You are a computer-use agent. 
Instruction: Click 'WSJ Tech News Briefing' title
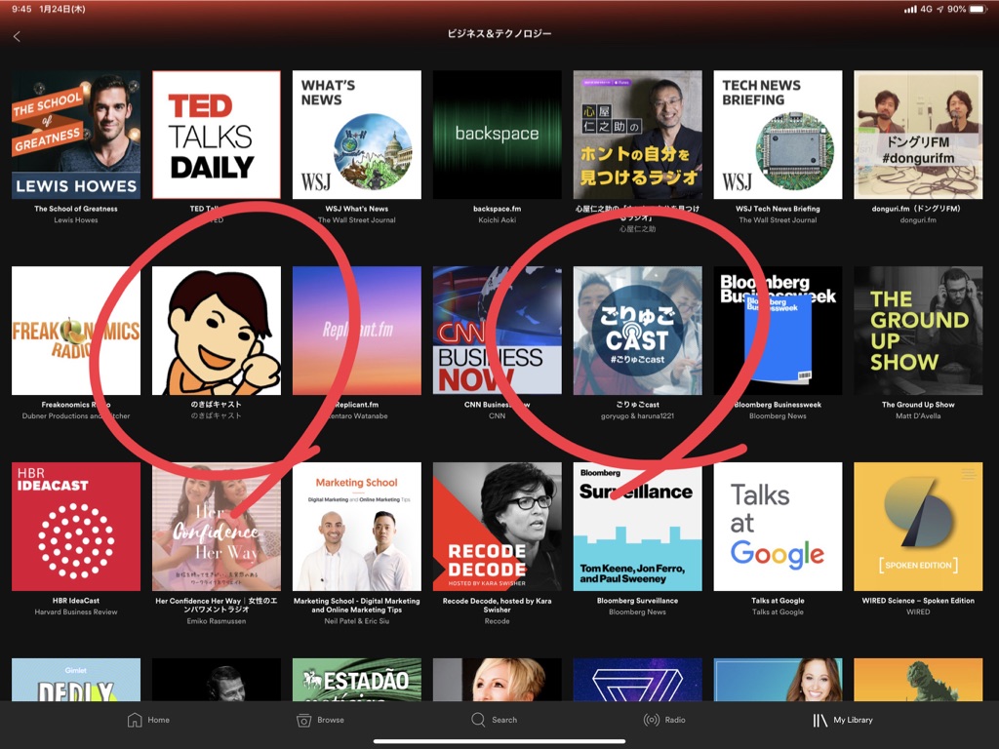778,209
